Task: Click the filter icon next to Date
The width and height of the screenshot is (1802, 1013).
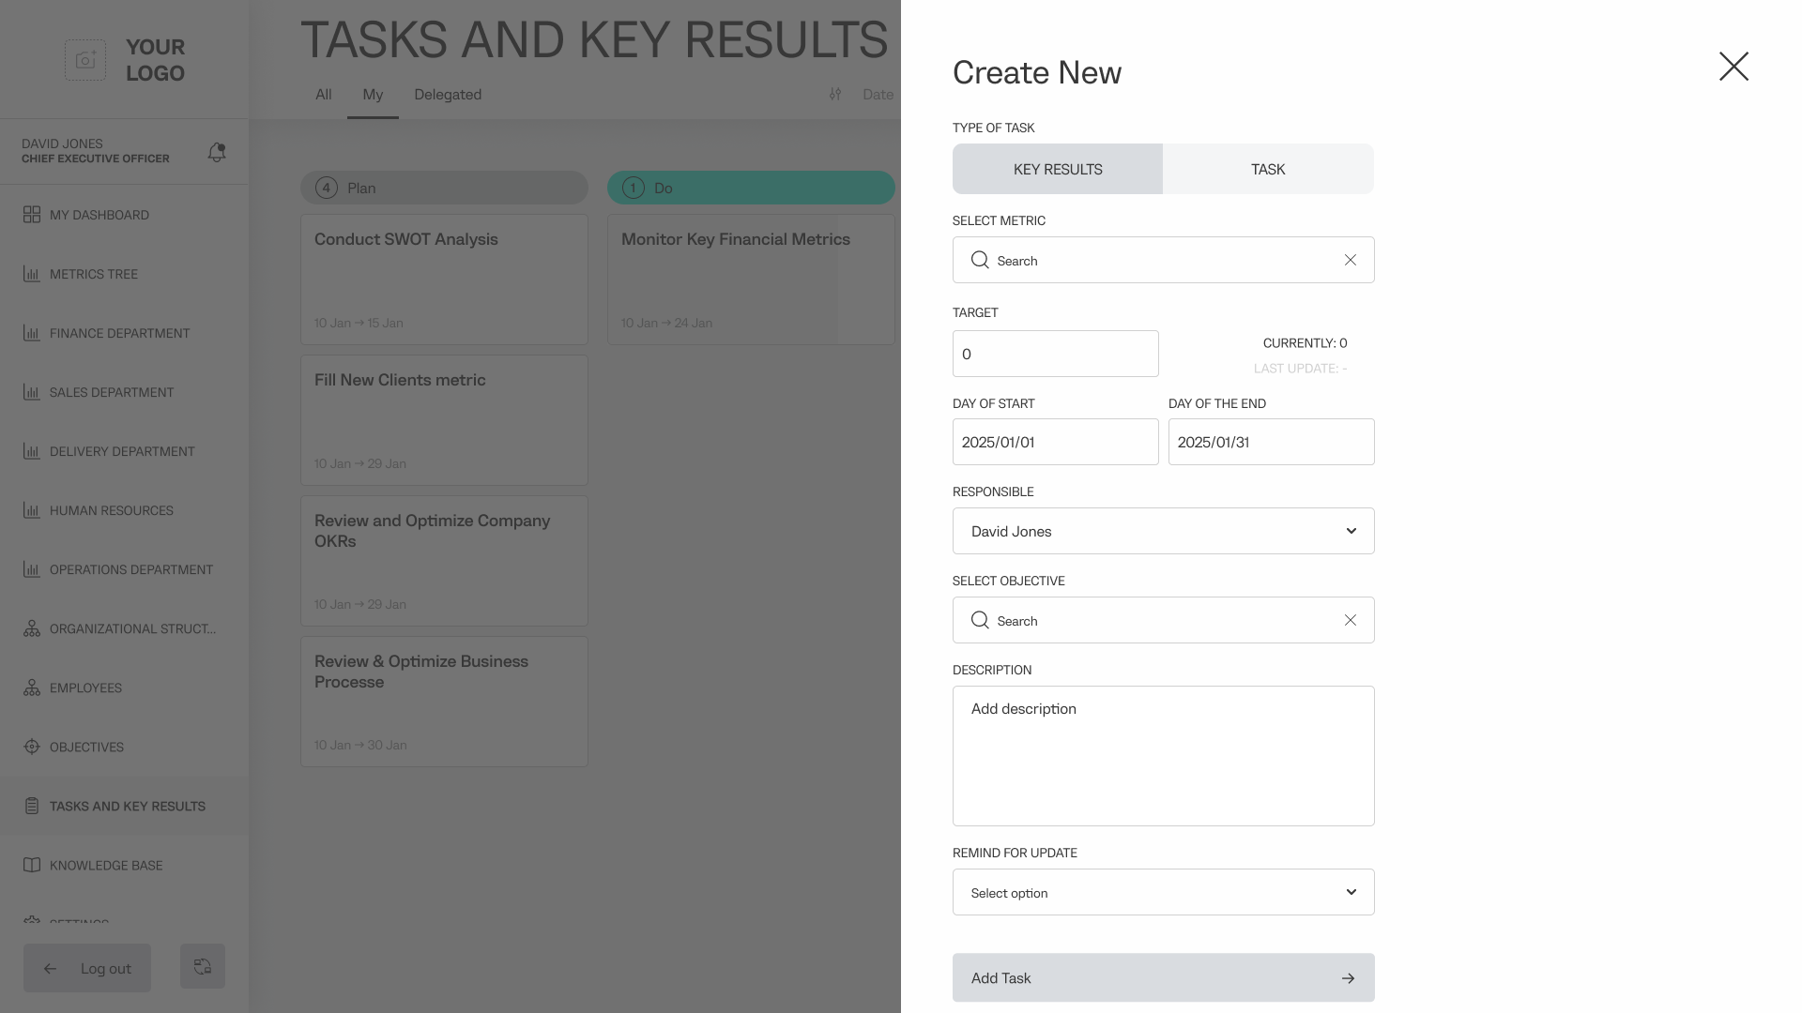Action: click(x=835, y=95)
